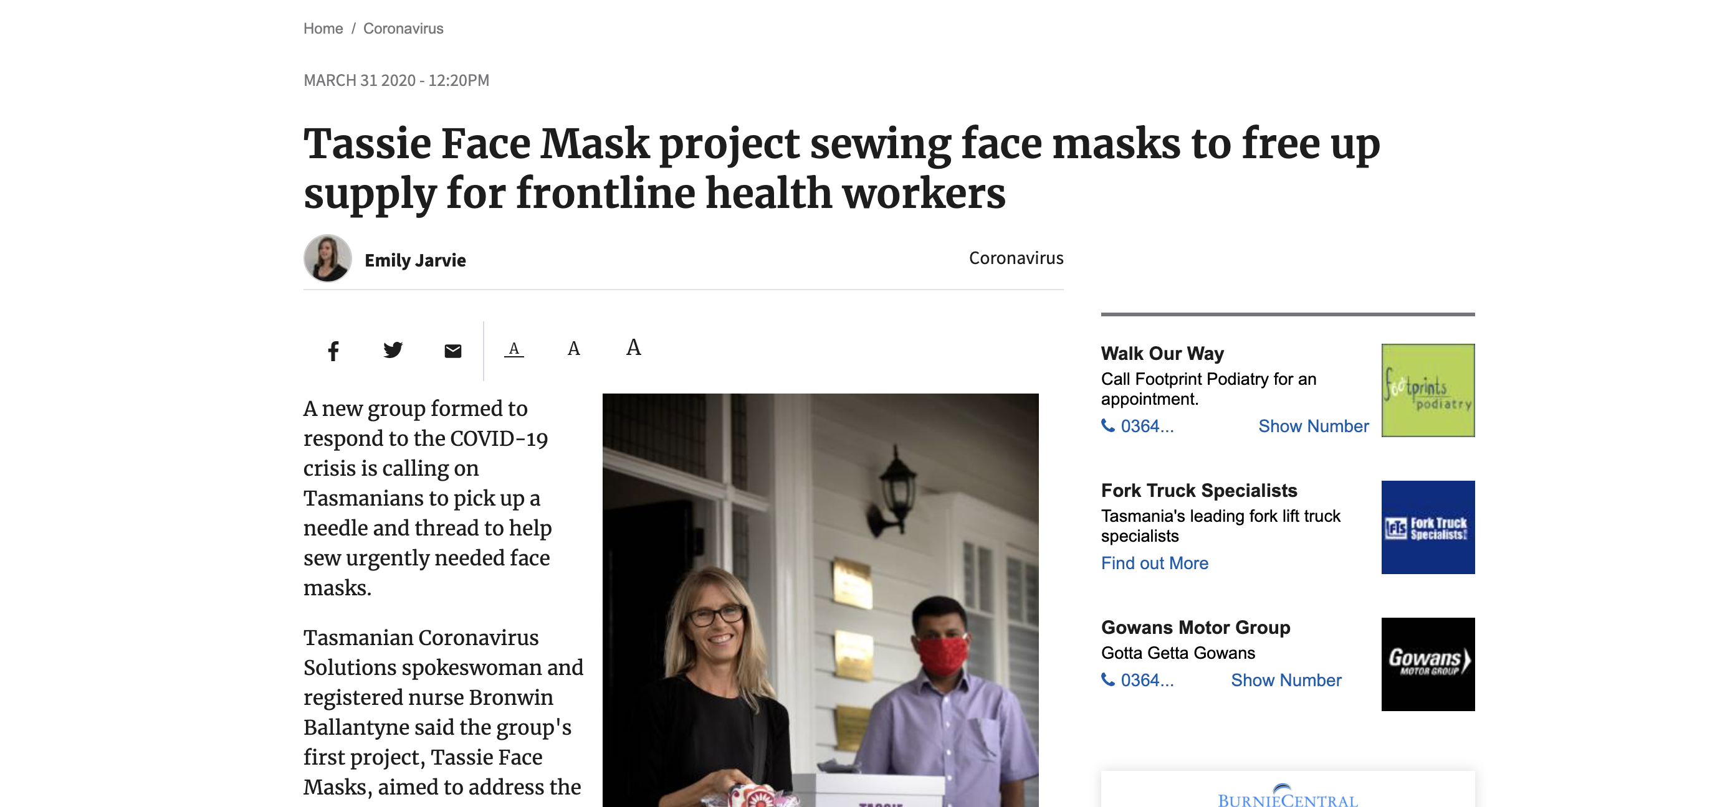Viewport: 1735px width, 807px height.
Task: Click Find out More for Fork Truck
Action: click(1154, 564)
